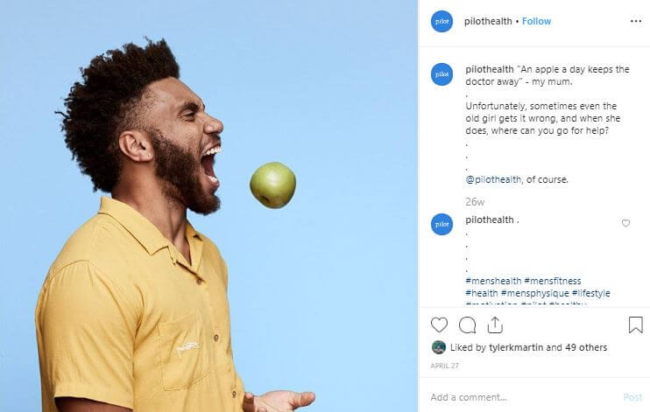View the list of 49 others who liked
Viewport: 650px width, 412px height.
[586, 347]
